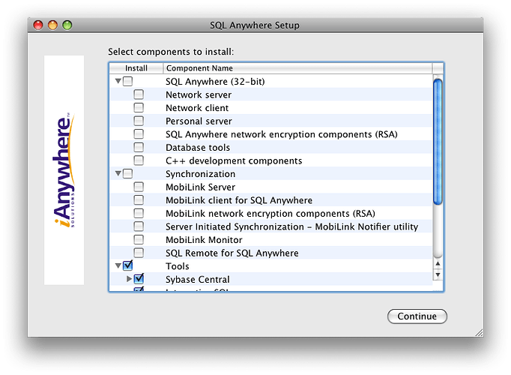Screen dimensions: 511x375
Task: Expand the Sybase Central disclosure triangle
Action: click(x=129, y=279)
